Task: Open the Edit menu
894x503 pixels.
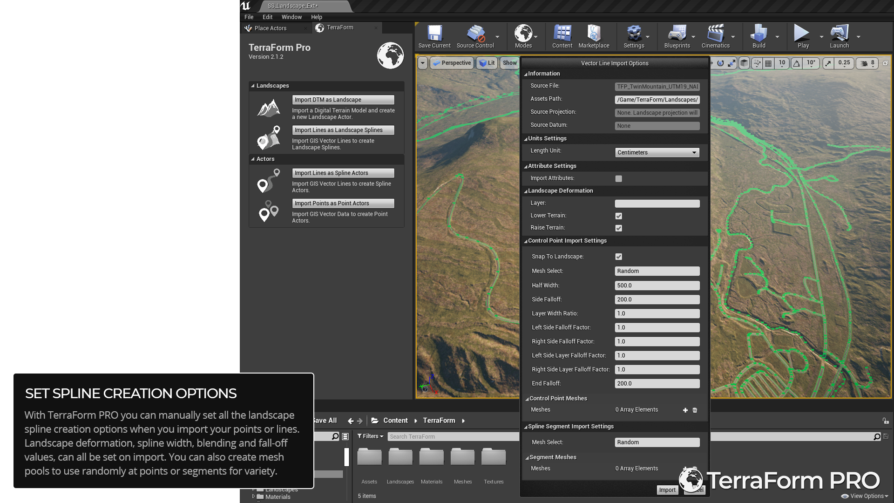Action: [x=267, y=17]
